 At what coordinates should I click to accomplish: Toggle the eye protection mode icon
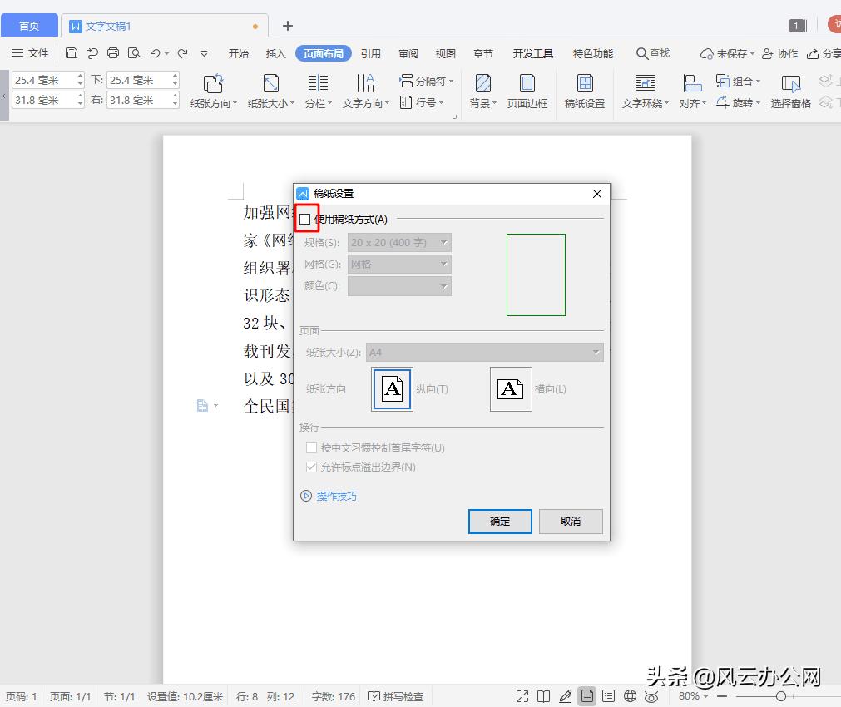click(652, 696)
